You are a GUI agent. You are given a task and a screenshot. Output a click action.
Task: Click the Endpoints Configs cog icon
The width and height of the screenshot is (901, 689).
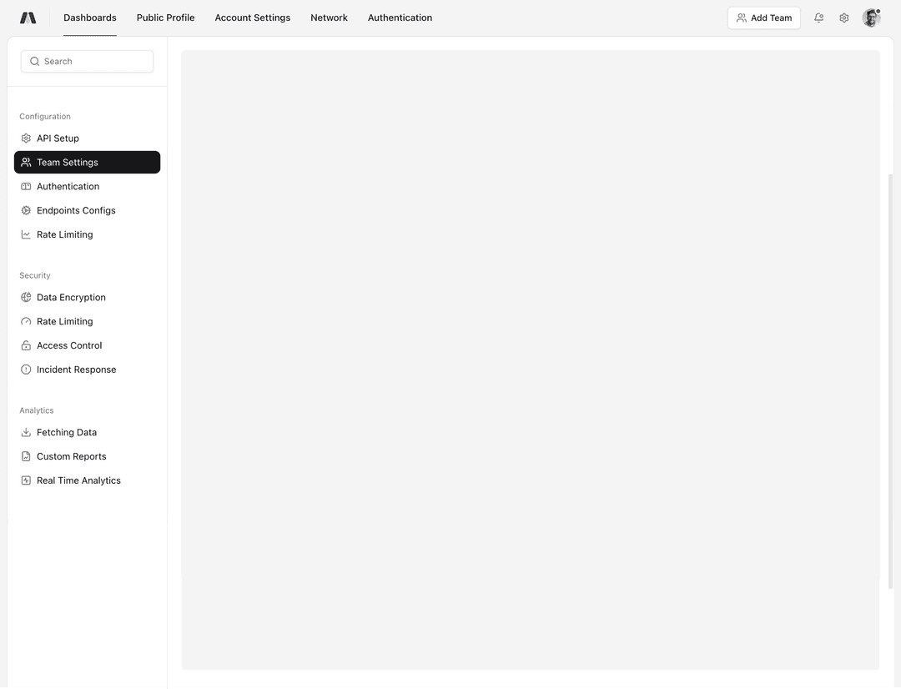(26, 210)
